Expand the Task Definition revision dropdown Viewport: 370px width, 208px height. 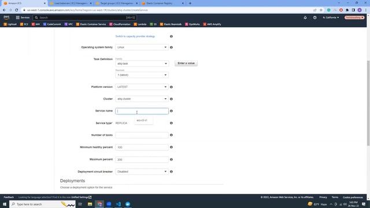[x=142, y=75]
